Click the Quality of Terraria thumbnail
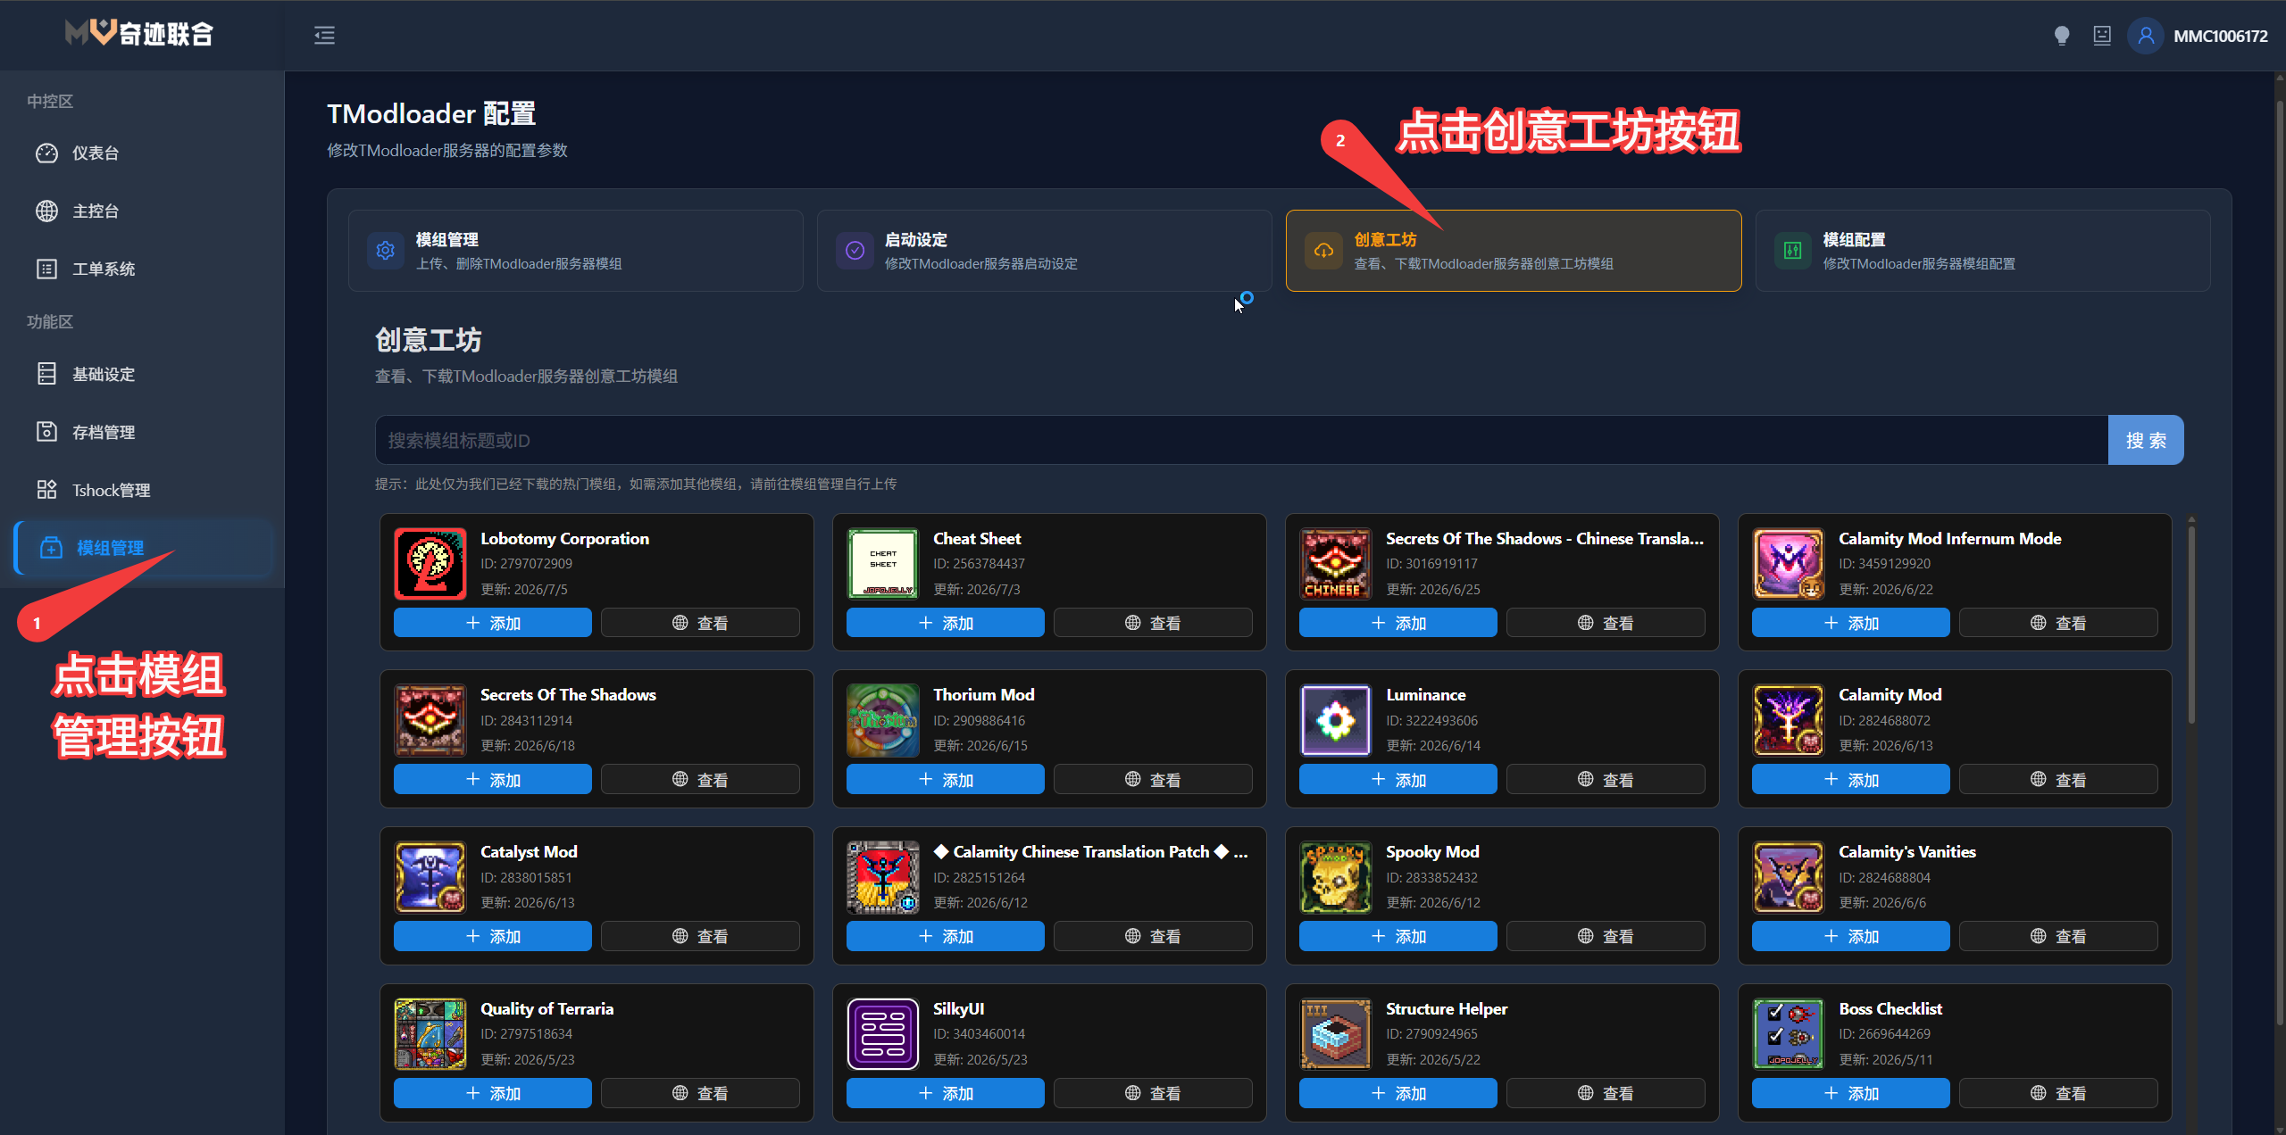2286x1135 pixels. pos(430,1034)
